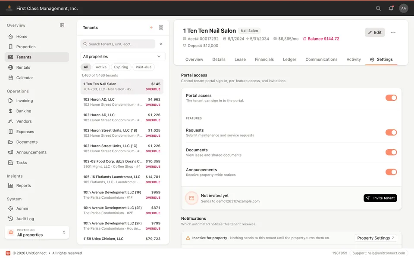
Task: Click the Expenses receipt icon
Action: tap(10, 132)
